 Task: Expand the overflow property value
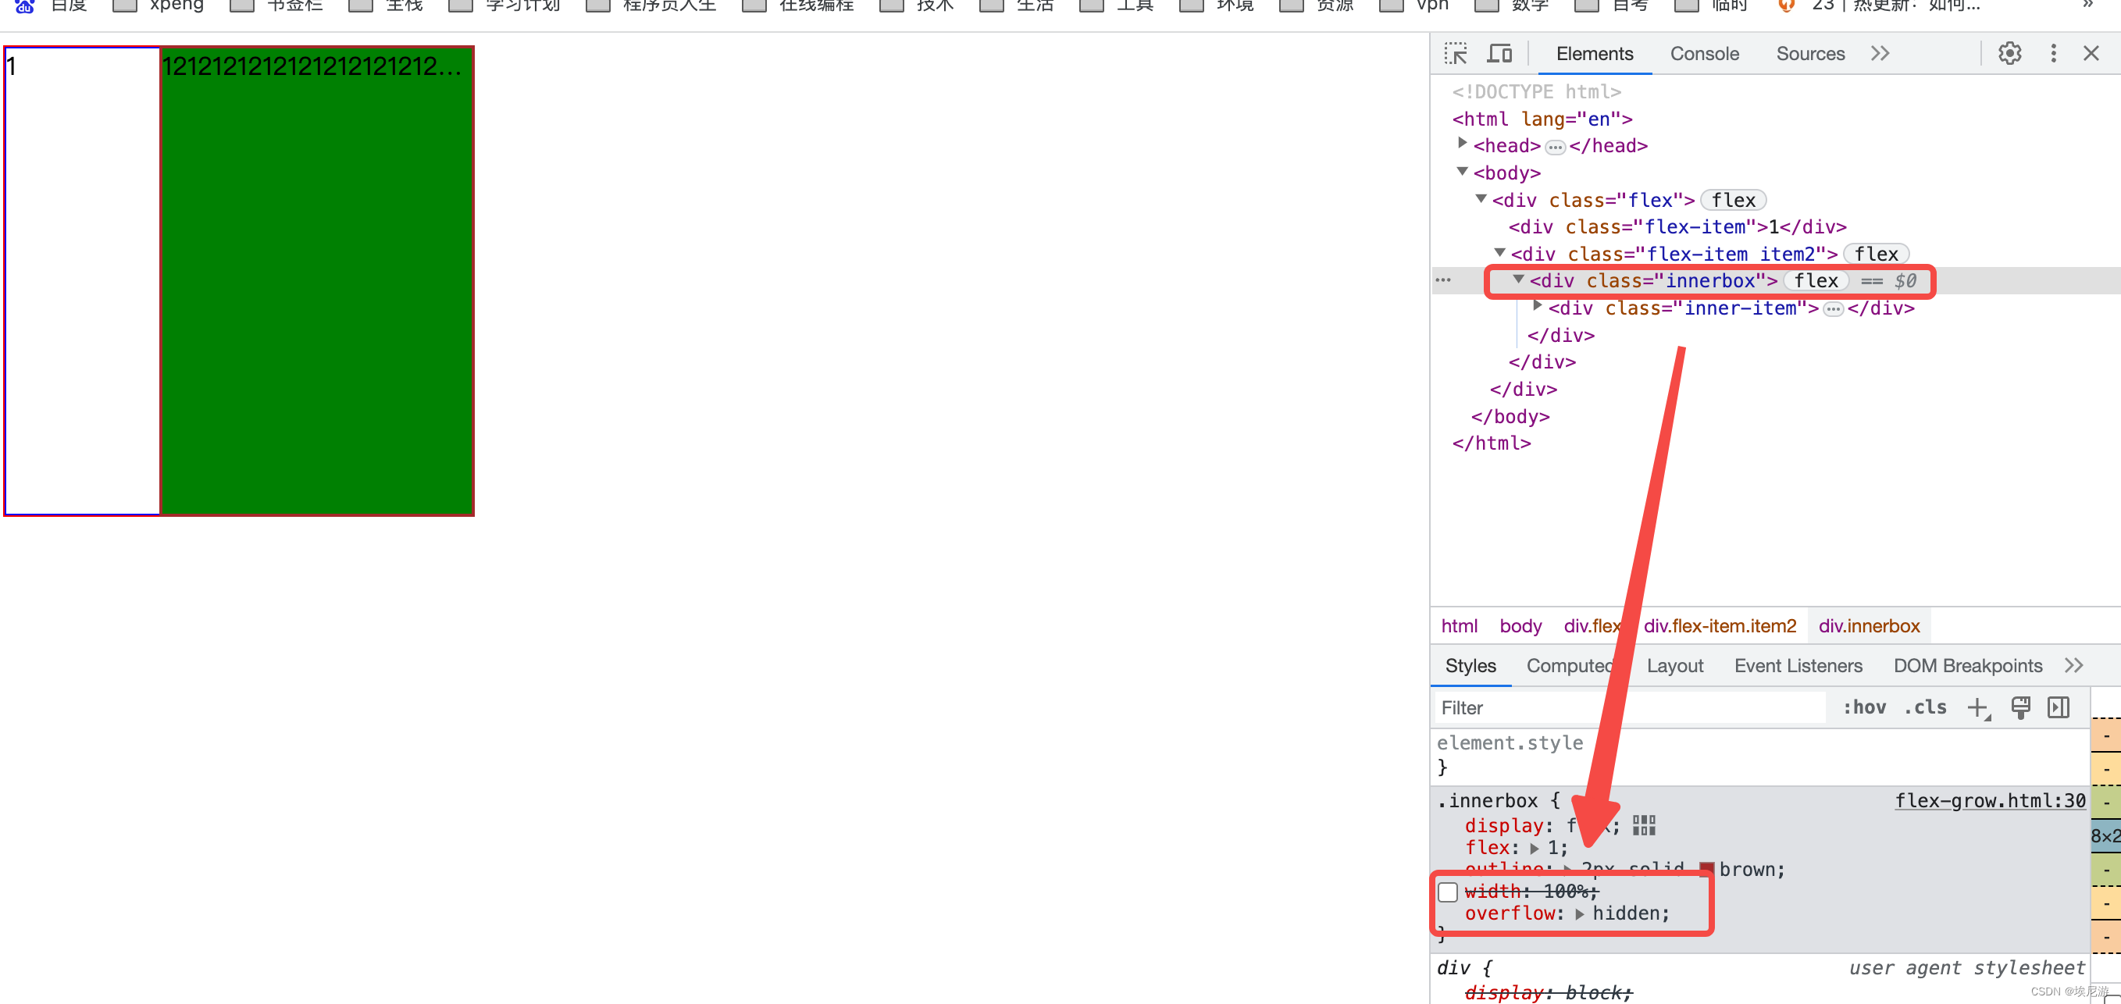(x=1584, y=913)
